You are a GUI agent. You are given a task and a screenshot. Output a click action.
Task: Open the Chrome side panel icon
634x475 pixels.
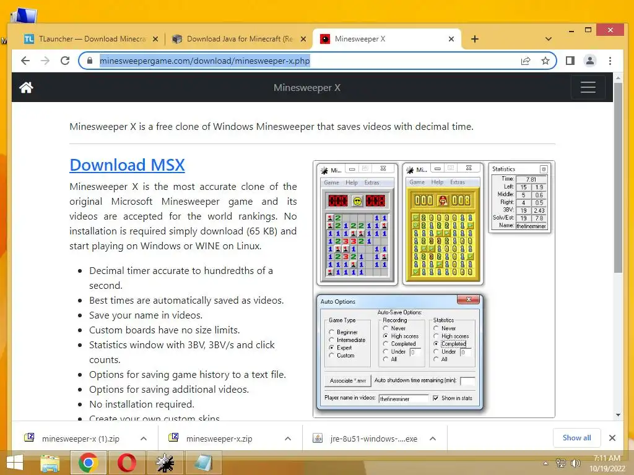click(x=570, y=61)
